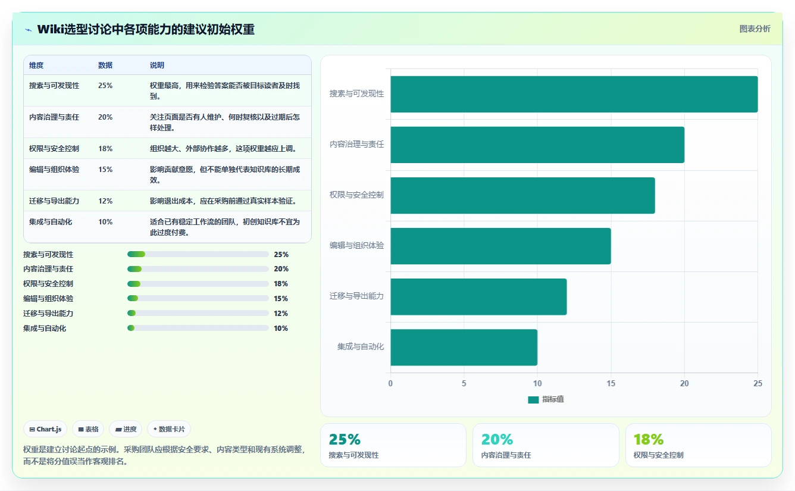Click the 15% figure beside the 编辑与组织体验 progress bar

coord(281,299)
